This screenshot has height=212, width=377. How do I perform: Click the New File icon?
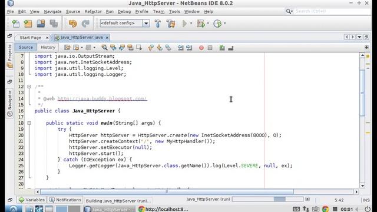[x=16, y=24]
